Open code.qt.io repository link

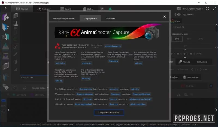tap(135, 89)
